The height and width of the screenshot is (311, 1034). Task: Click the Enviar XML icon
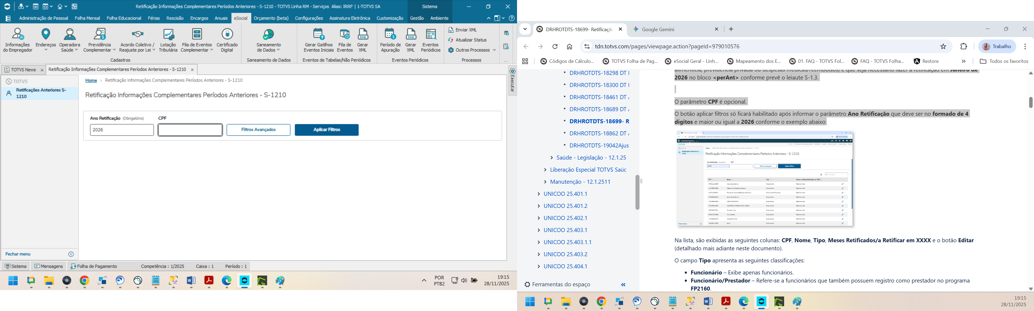(x=463, y=30)
